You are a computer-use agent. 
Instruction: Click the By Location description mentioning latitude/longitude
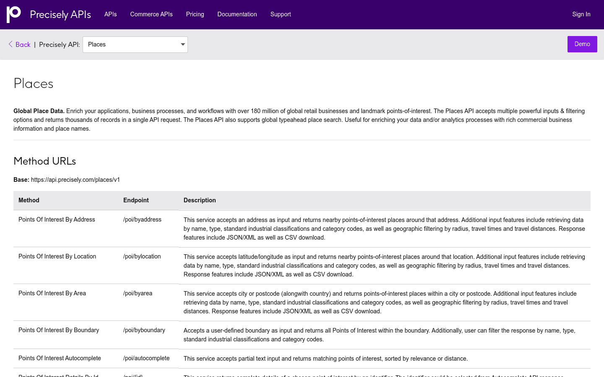coord(384,266)
